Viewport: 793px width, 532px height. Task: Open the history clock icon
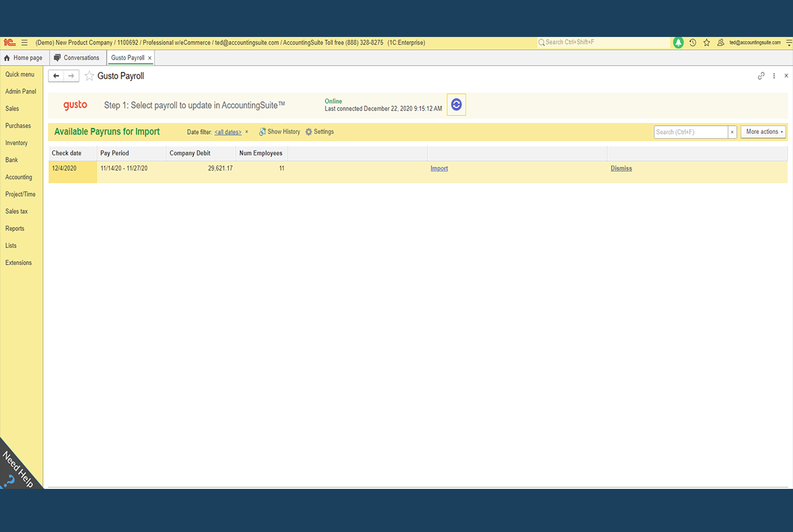[693, 42]
